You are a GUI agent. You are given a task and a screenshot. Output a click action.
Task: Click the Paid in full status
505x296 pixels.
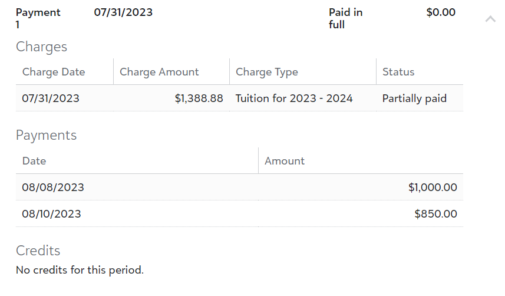point(345,18)
